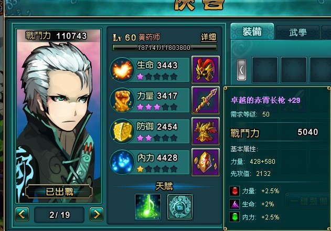331x231 pixels.
Task: Switch to the 裝備 tab
Action: click(252, 31)
